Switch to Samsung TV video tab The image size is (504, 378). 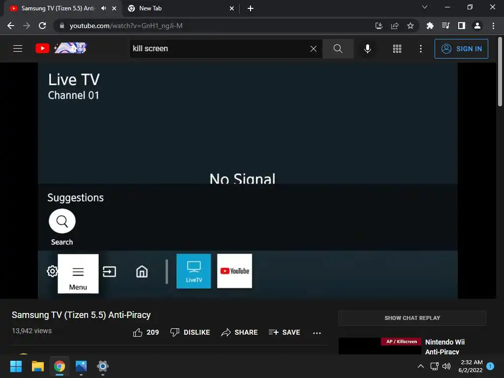coord(58,8)
